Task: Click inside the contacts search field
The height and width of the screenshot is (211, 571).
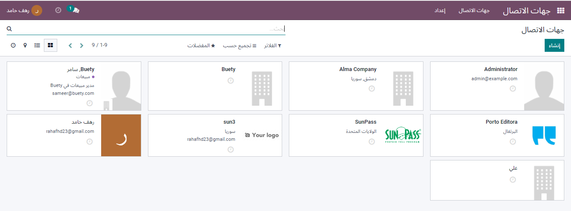Action: (x=146, y=29)
